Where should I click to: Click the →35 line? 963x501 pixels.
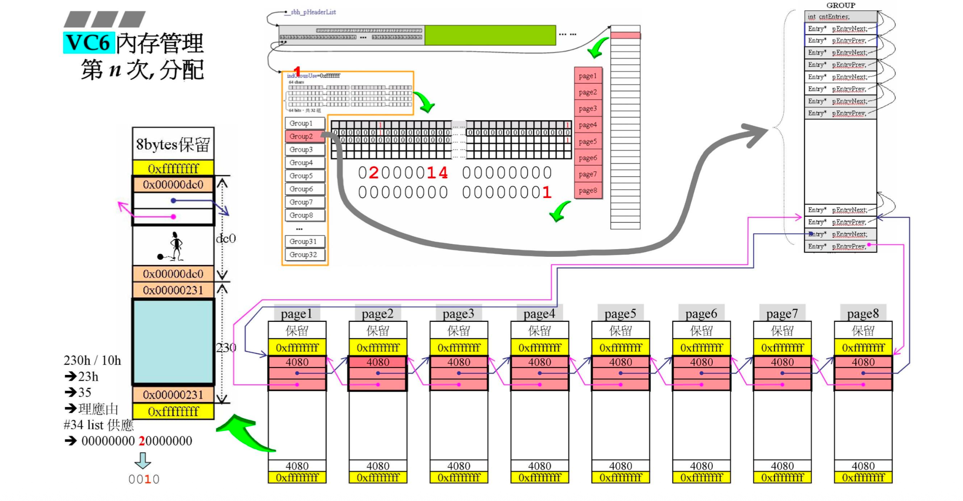(78, 392)
